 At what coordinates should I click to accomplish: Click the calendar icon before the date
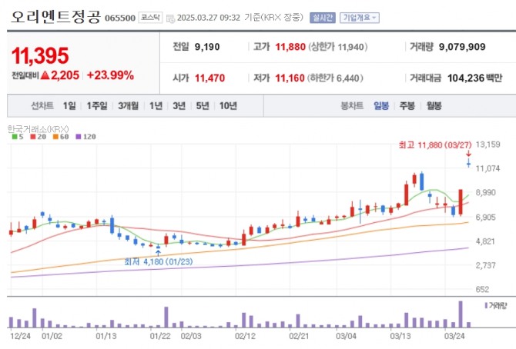[x=170, y=18]
